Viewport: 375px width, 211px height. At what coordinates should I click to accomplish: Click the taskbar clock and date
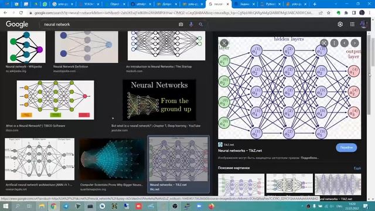point(352,206)
